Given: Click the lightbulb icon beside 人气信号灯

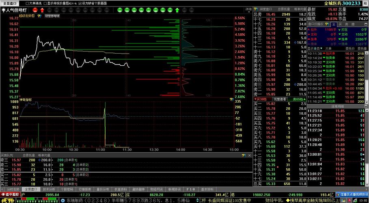Looking at the screenshot, I should tap(3, 9).
